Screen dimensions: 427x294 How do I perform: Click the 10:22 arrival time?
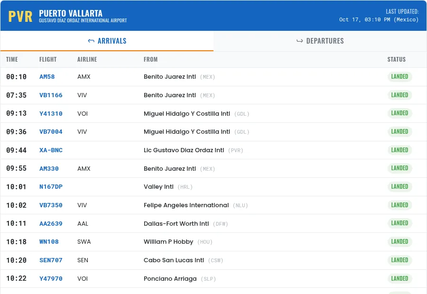click(x=16, y=278)
